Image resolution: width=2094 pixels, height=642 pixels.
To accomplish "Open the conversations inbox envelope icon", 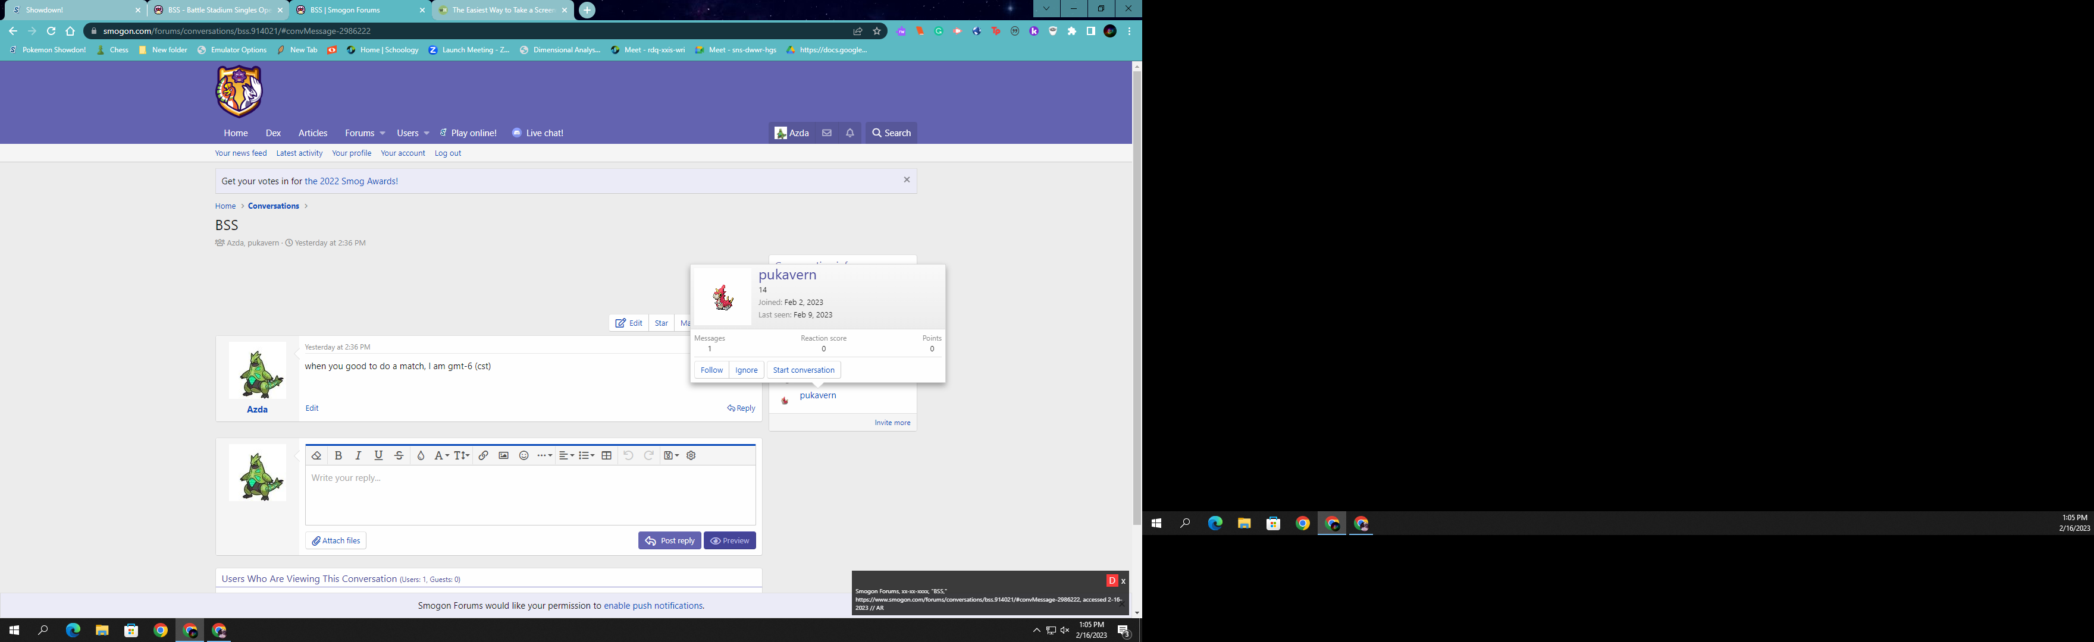I will click(827, 133).
